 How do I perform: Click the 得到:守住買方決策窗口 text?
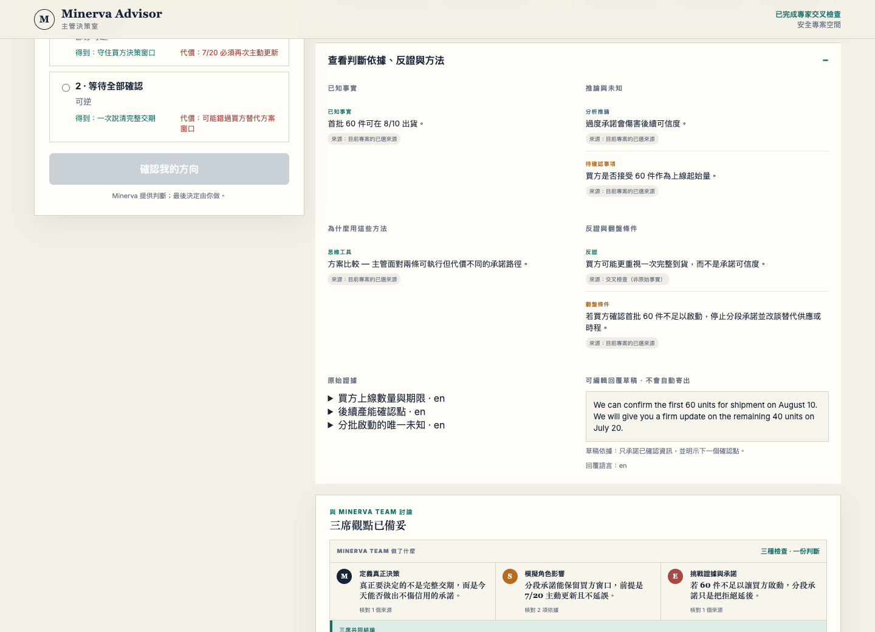tap(115, 53)
